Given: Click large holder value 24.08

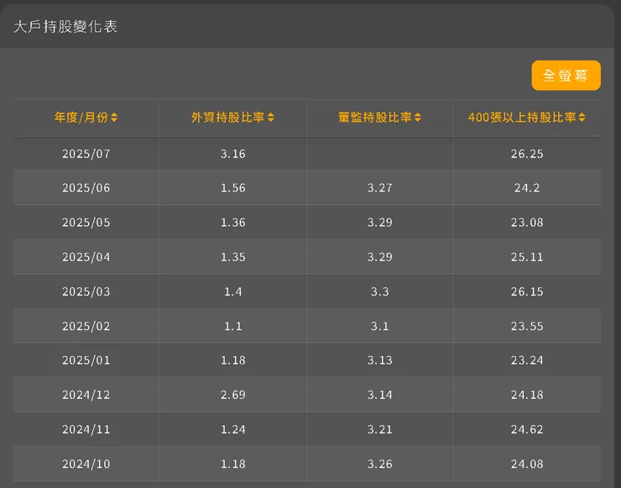Looking at the screenshot, I should point(527,464).
